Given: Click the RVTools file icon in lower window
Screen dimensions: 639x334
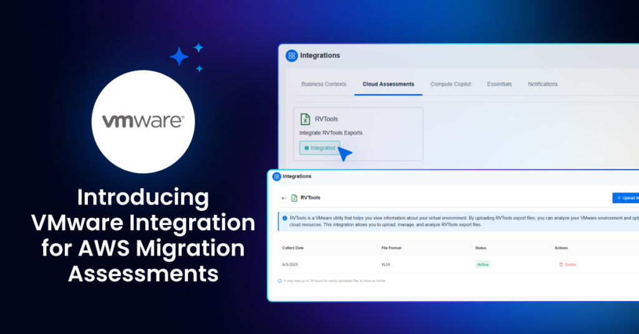Looking at the screenshot, I should point(295,198).
